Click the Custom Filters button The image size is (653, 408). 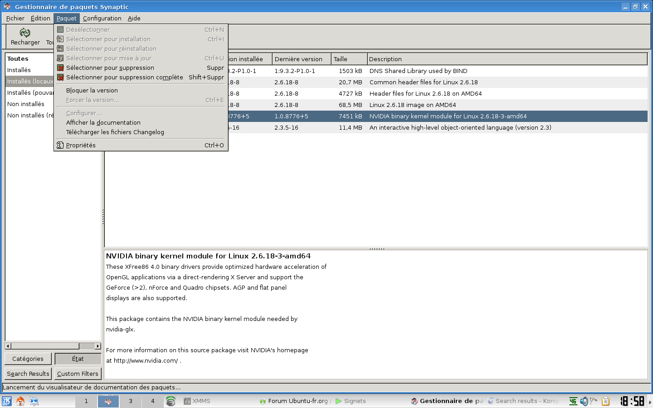[78, 374]
